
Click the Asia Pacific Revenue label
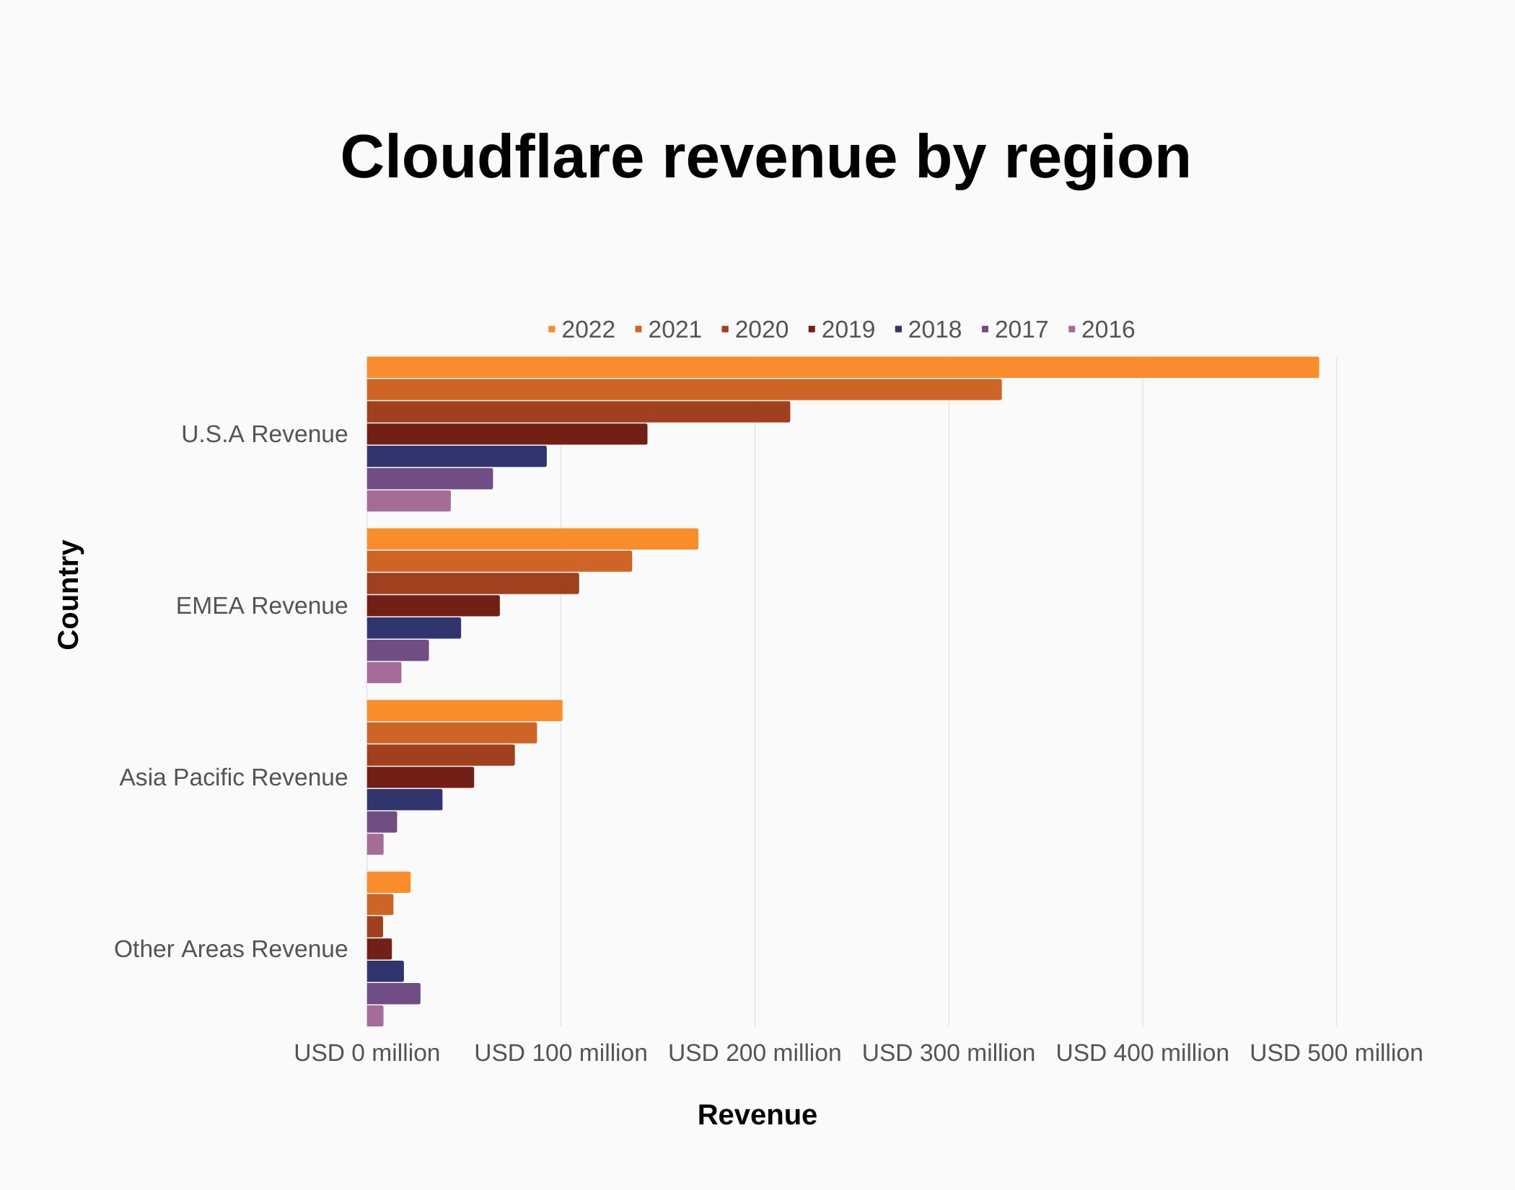click(233, 777)
